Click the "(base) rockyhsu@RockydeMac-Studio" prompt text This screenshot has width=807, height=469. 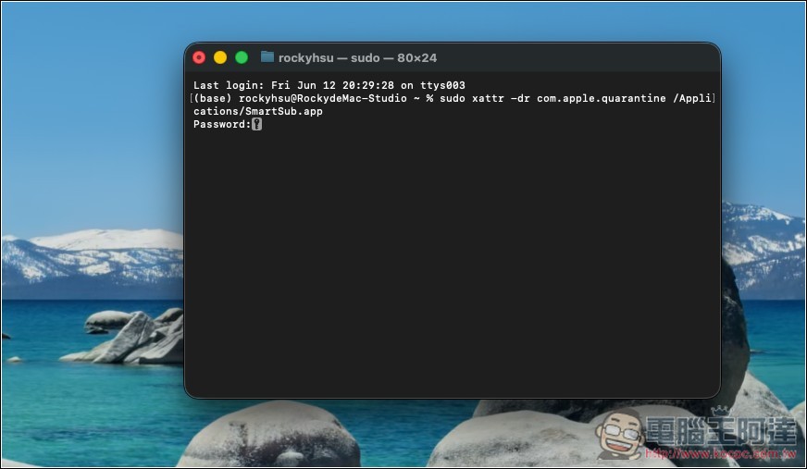click(300, 98)
